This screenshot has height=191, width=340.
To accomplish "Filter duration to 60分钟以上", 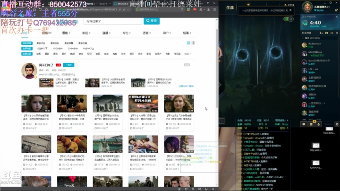I will (88, 49).
